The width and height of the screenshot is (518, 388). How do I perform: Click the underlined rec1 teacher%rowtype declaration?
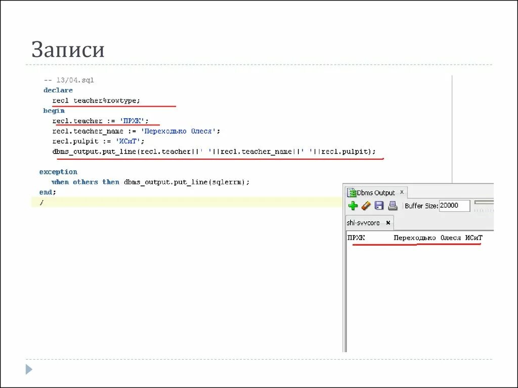97,100
